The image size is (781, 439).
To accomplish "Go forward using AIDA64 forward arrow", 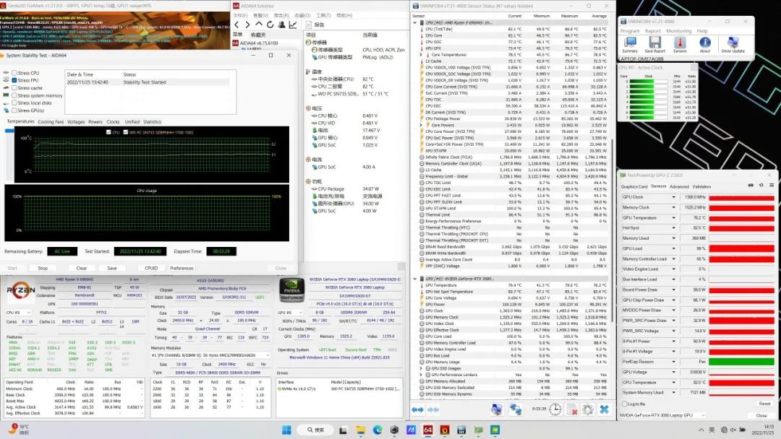I will click(247, 25).
